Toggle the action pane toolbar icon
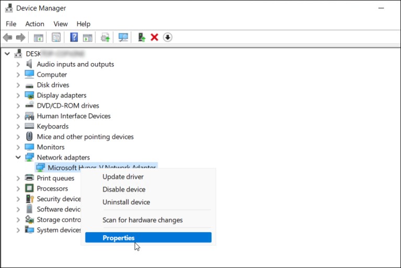401x268 pixels. (x=88, y=38)
